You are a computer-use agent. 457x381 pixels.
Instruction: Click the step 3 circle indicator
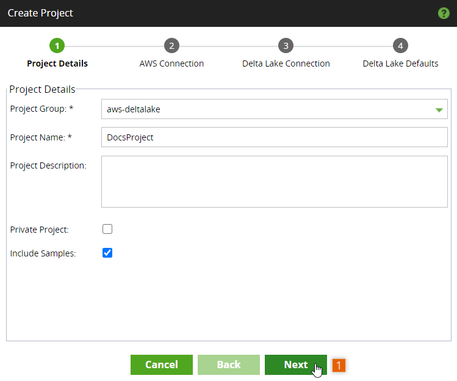point(286,46)
